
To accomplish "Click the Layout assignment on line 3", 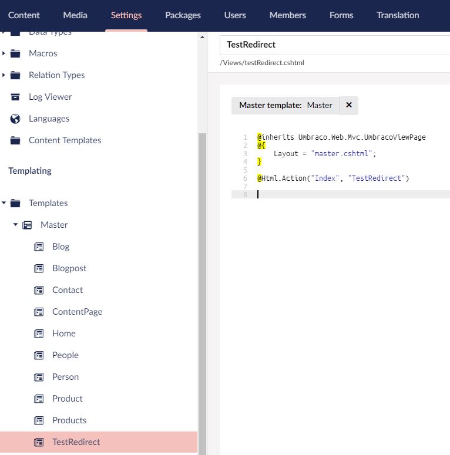I will click(x=325, y=153).
